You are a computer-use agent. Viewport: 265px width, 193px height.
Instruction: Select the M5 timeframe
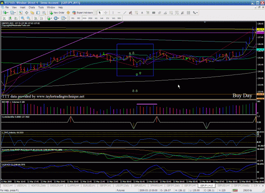click(x=78, y=18)
